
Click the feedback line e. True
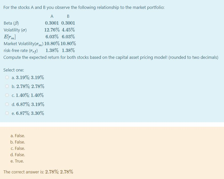click(x=17, y=161)
